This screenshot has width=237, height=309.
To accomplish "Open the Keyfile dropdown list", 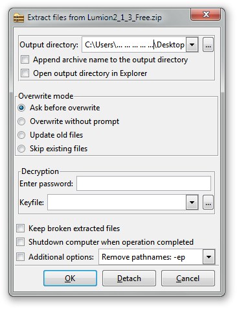I will [x=192, y=203].
